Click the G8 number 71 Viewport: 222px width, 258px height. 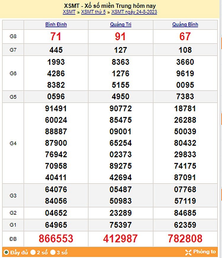(x=56, y=37)
